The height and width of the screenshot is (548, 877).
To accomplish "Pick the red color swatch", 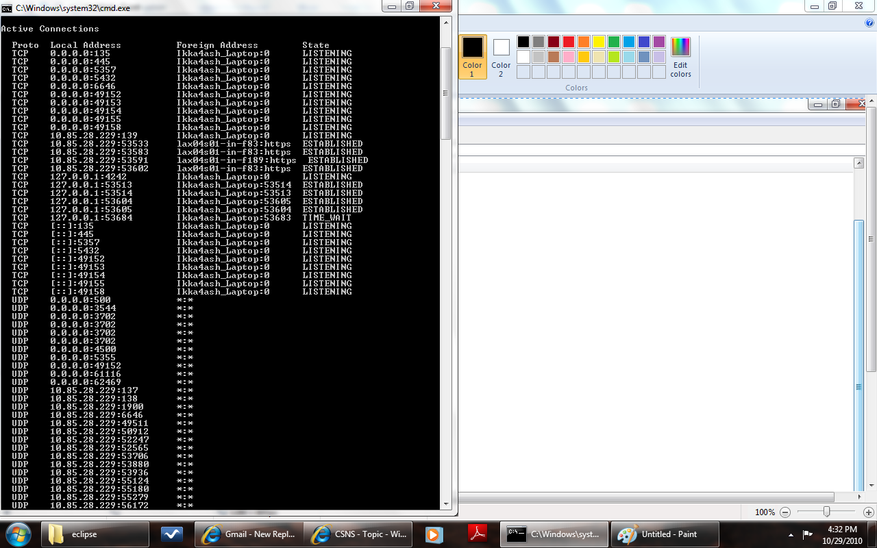I will [568, 42].
